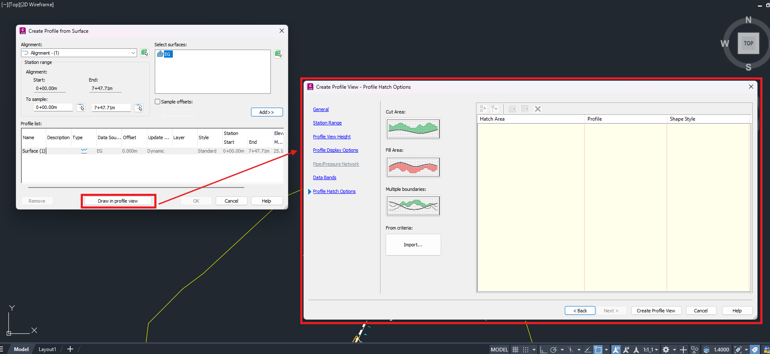Click the workspace gear icon in status bar
This screenshot has width=770, height=354.
coord(666,349)
